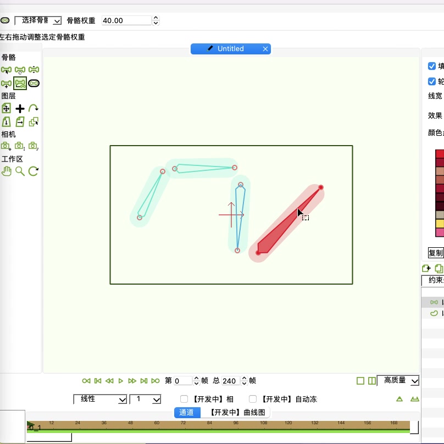The image size is (444, 444).
Task: Enable the 【开发中】自动冻 checkbox
Action: click(x=253, y=399)
